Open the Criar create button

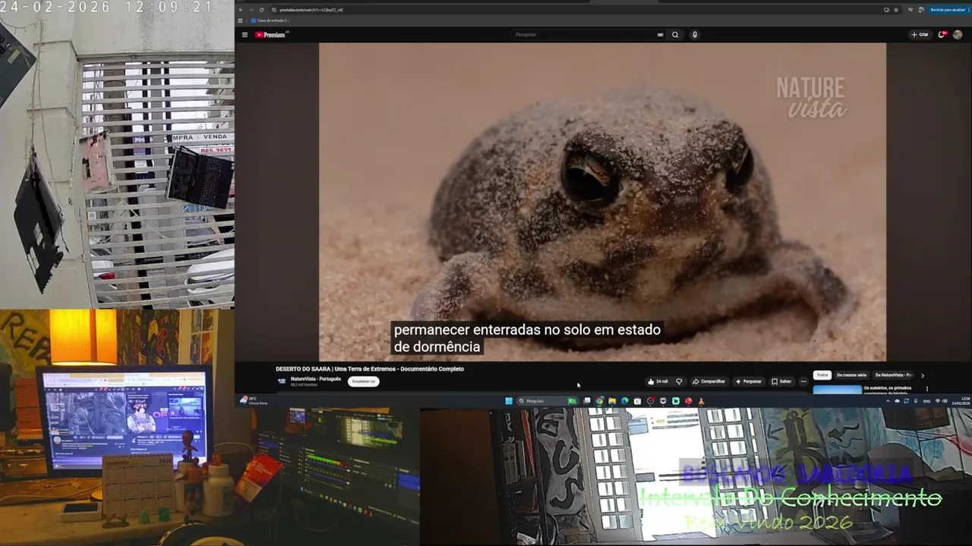[x=920, y=35]
